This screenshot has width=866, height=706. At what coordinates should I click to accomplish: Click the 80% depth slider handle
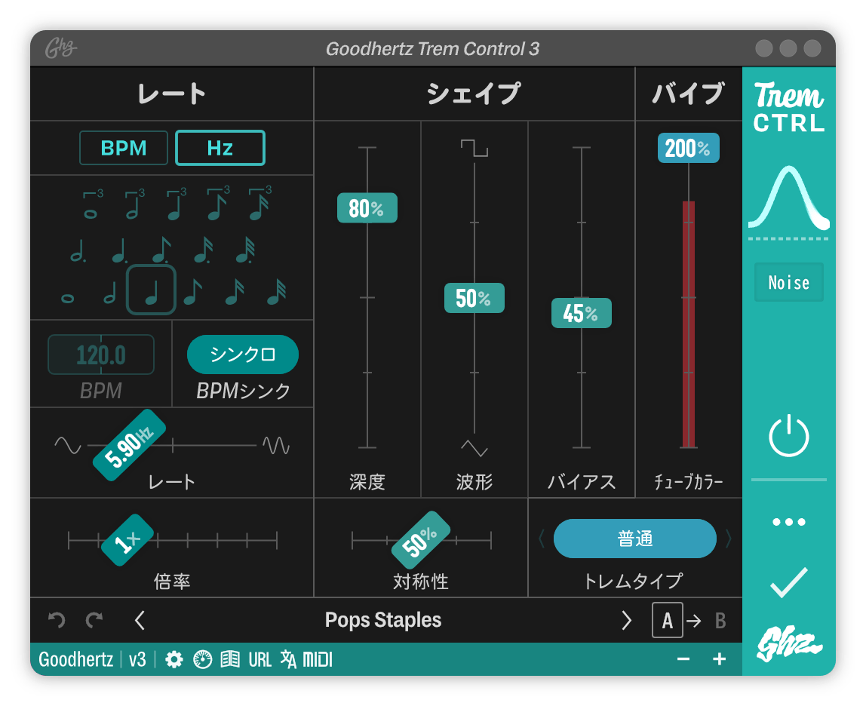point(367,208)
